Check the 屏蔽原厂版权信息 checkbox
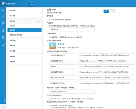Viewport: 136px width, 109px height. pyautogui.click(x=50, y=20)
